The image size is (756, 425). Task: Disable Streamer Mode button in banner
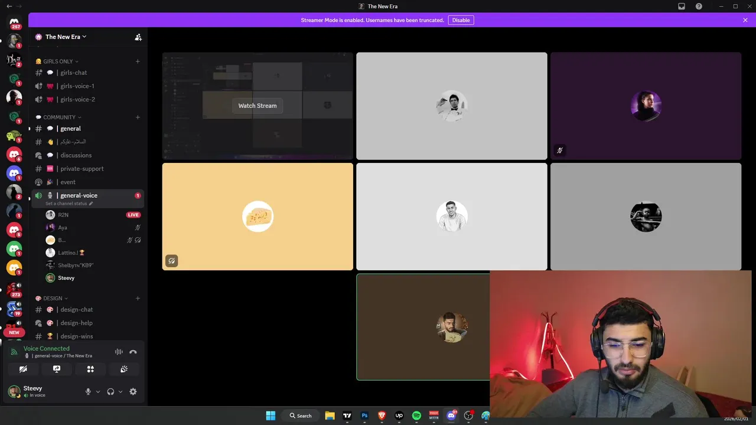coord(461,20)
